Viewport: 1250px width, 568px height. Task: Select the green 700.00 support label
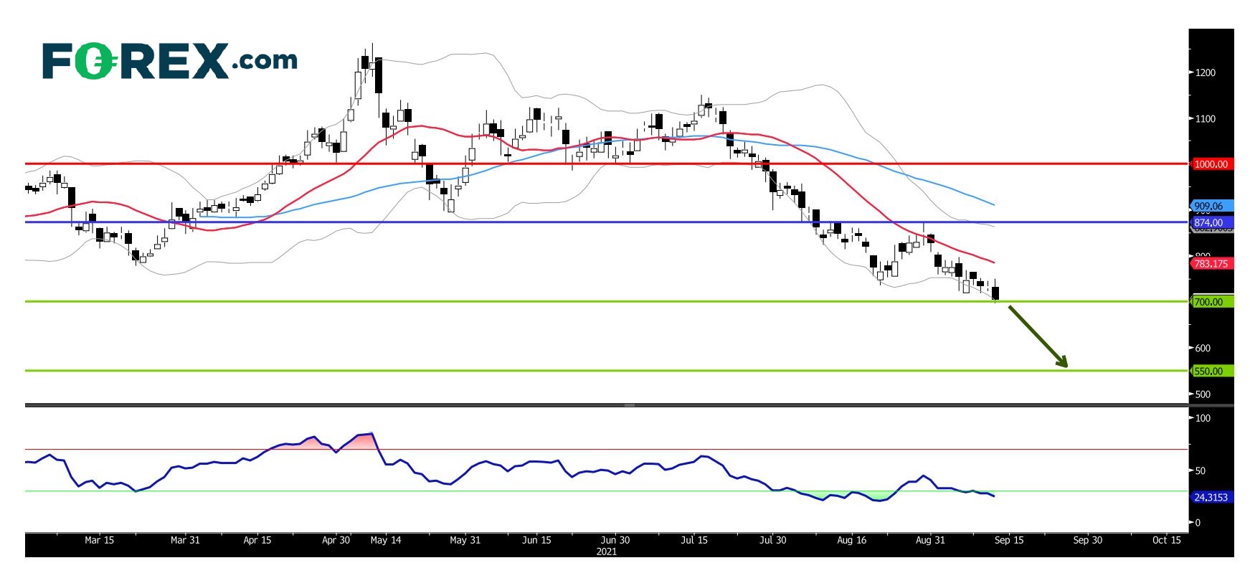click(x=1211, y=302)
